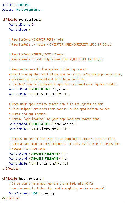Click 'ErrorDocument 404 /index.php' line

[32, 193]
